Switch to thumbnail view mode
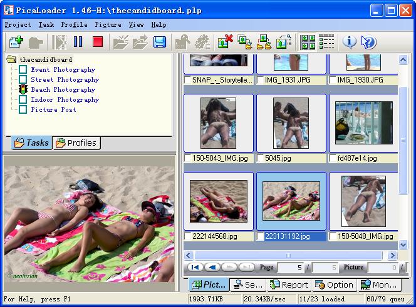 point(308,42)
